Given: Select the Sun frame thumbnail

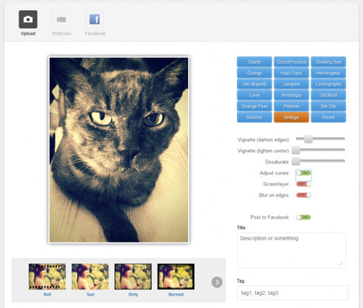Looking at the screenshot, I should click(90, 277).
